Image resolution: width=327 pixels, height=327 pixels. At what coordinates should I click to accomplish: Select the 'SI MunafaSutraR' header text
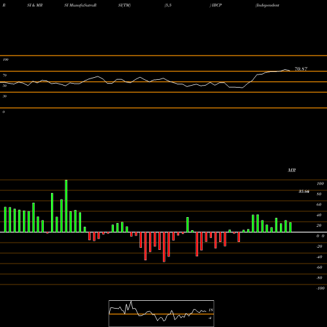[80, 5]
